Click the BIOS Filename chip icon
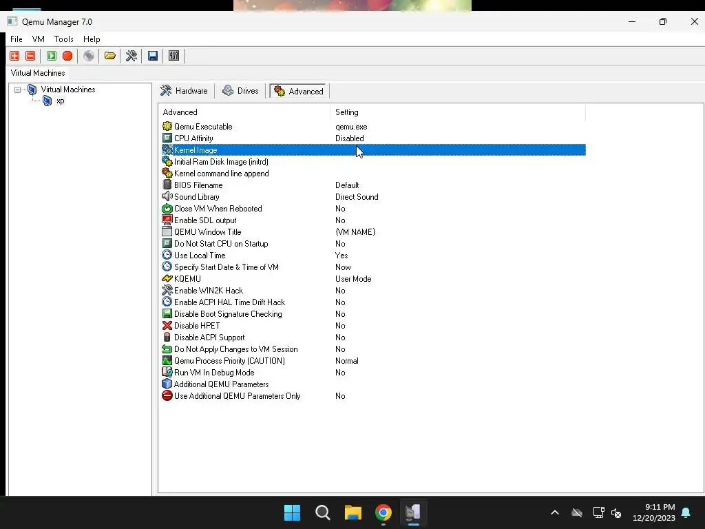The image size is (705, 529). coord(167,185)
